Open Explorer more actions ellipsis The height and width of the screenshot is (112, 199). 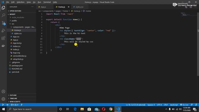coord(32,7)
